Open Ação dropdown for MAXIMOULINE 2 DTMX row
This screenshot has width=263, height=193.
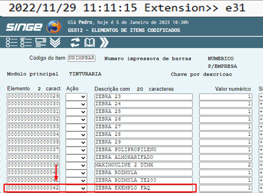[x=76, y=165]
